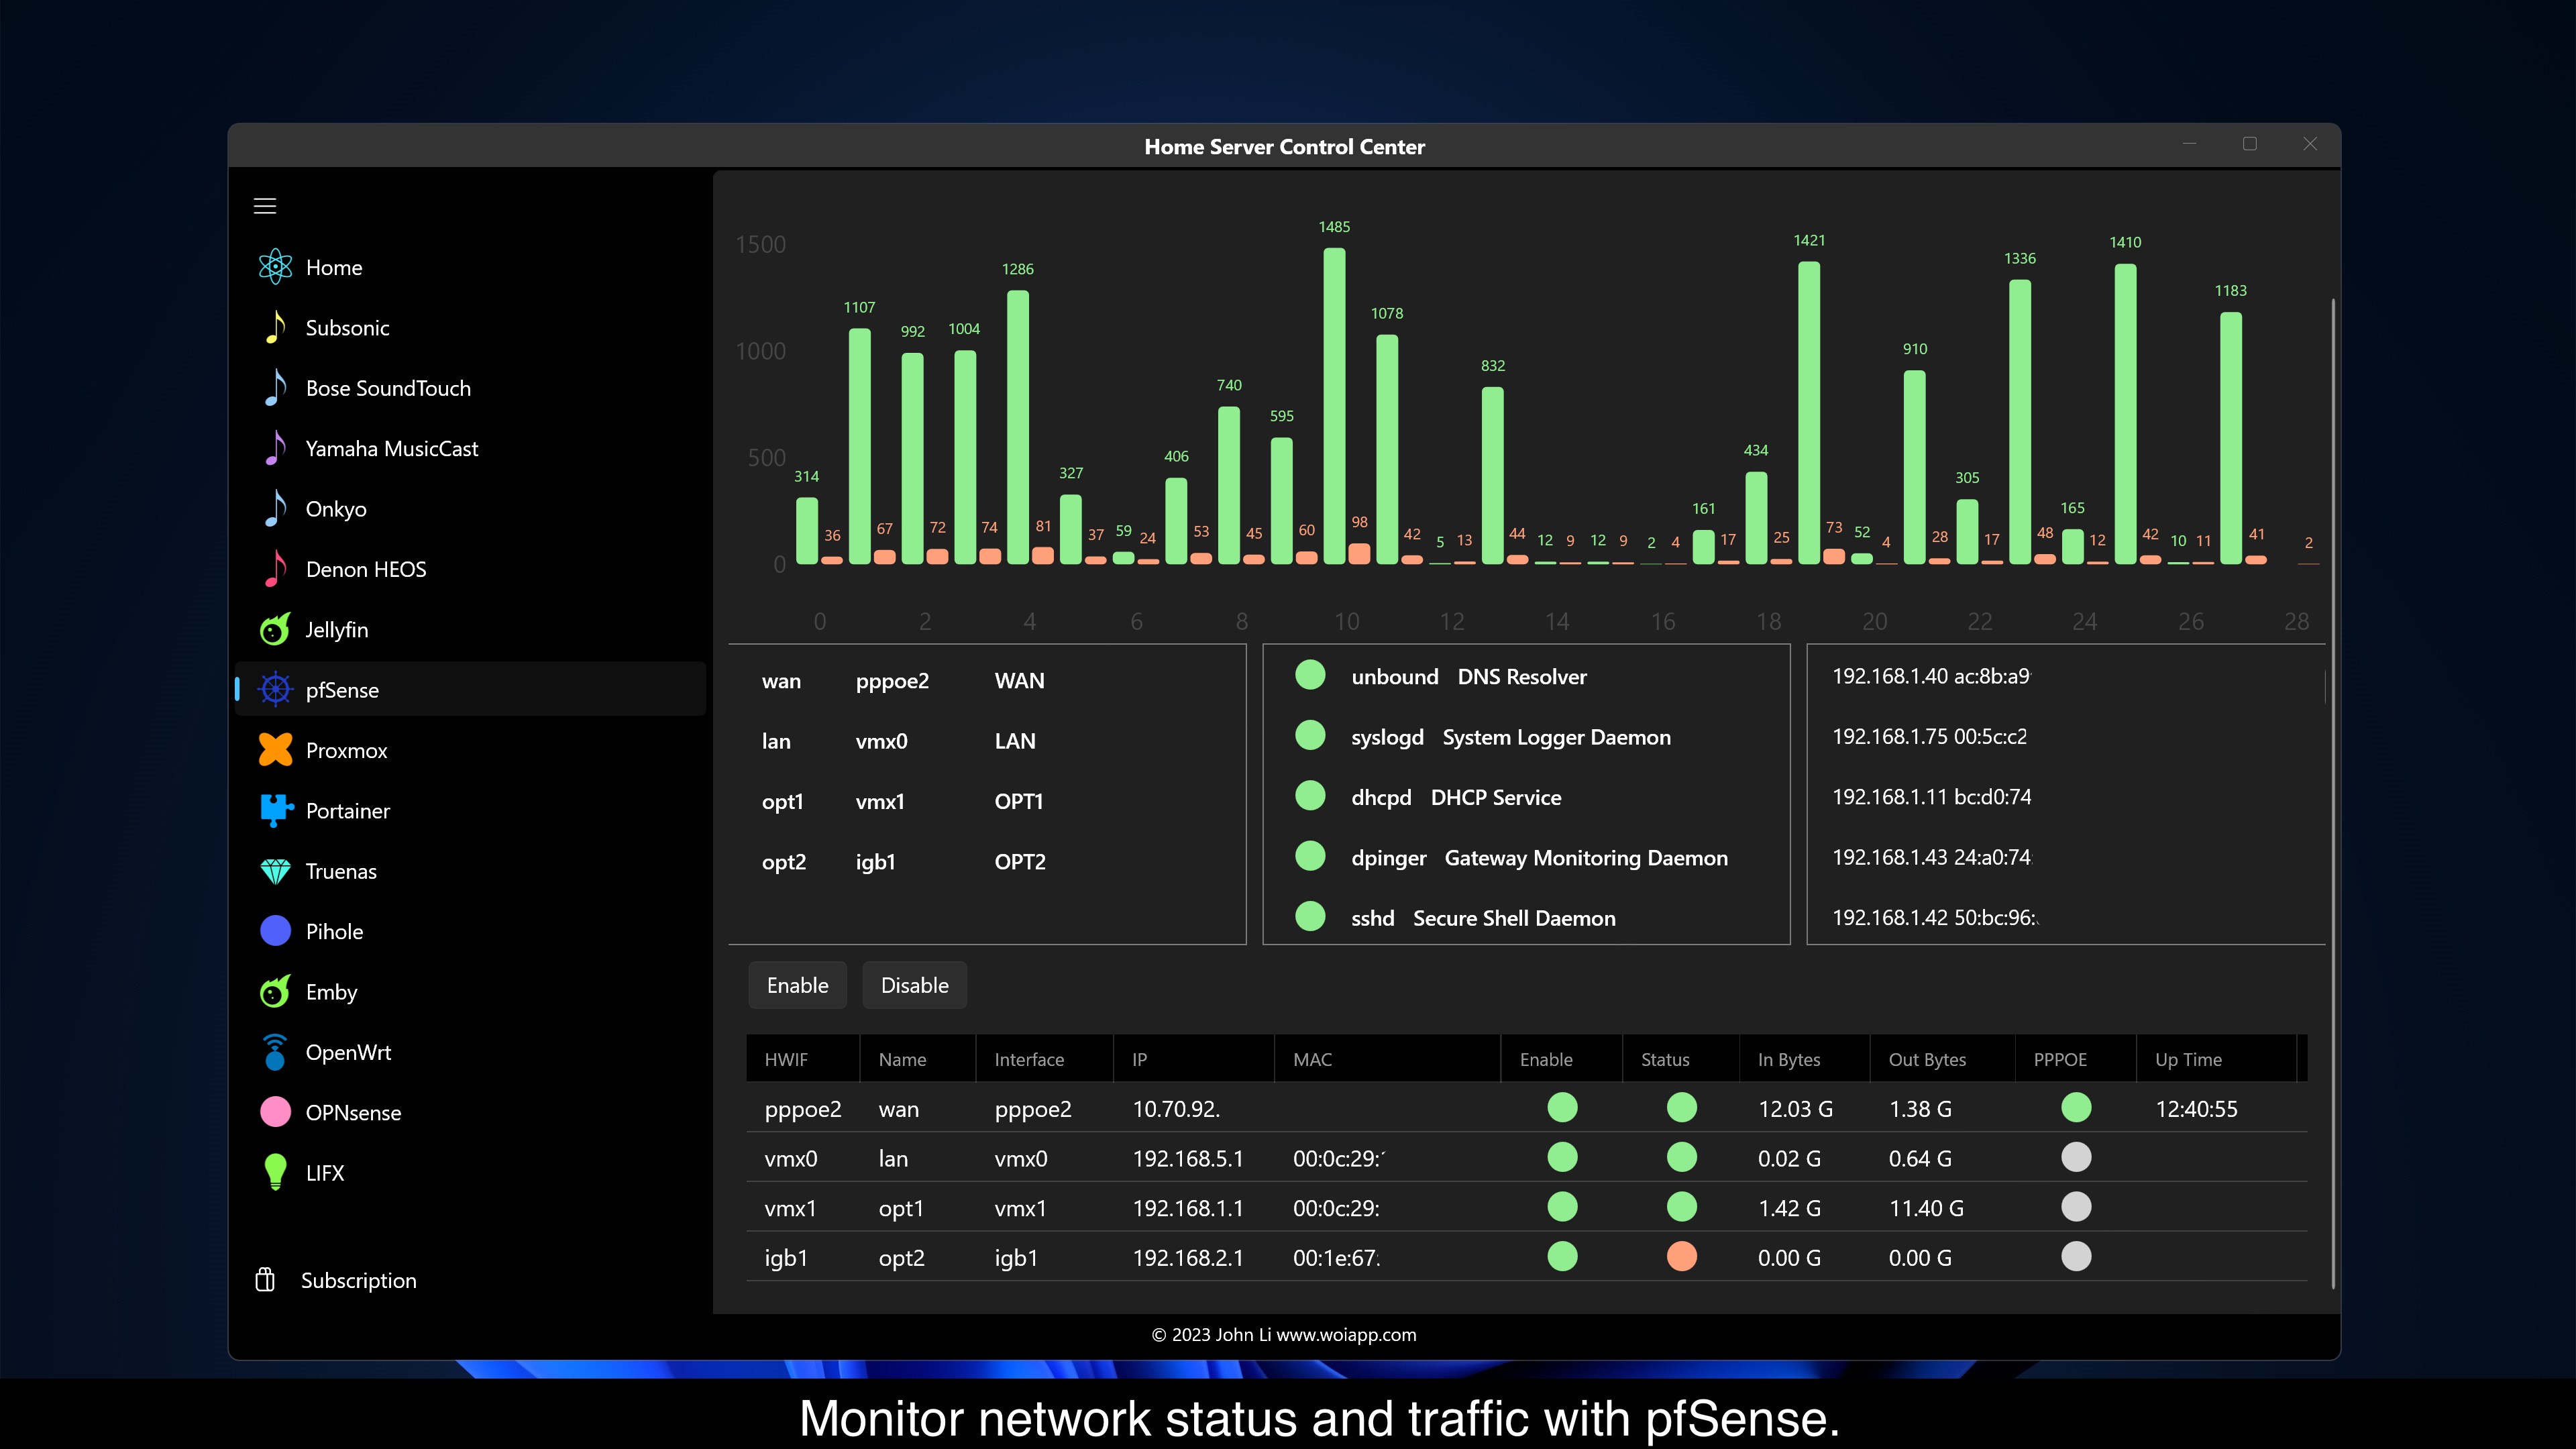The width and height of the screenshot is (2576, 1449).
Task: Click the Subscription bag icon
Action: (265, 1280)
